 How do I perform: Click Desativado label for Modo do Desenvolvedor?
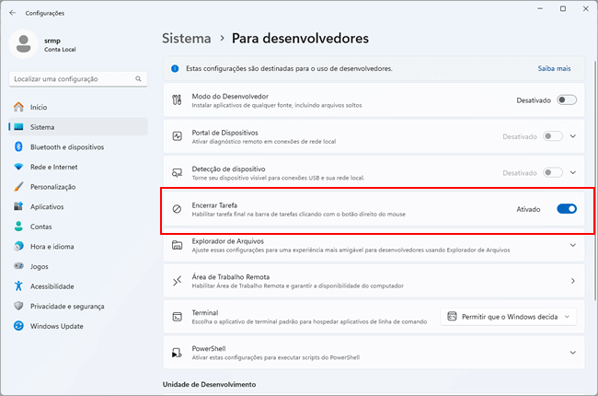click(534, 100)
